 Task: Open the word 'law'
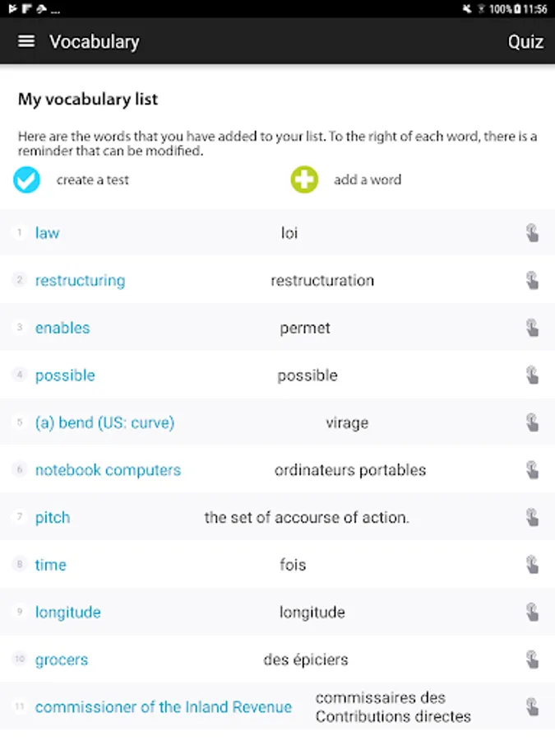coord(47,233)
